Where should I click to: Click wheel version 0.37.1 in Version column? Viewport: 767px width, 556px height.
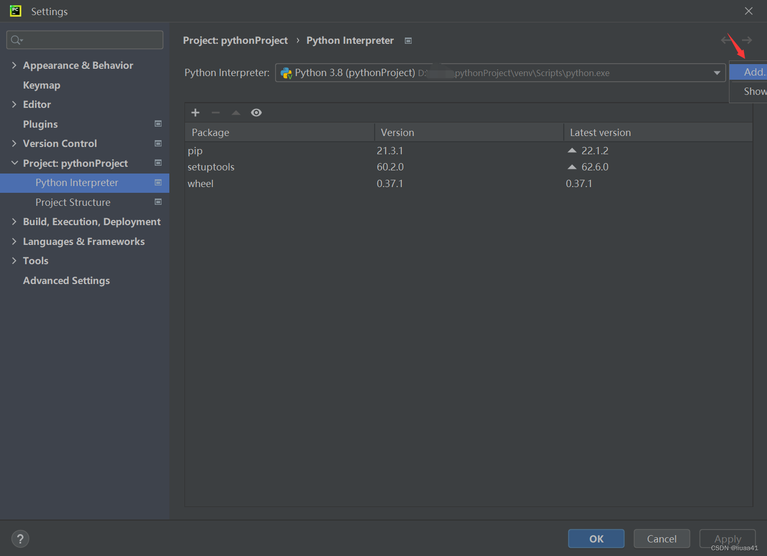click(x=390, y=183)
